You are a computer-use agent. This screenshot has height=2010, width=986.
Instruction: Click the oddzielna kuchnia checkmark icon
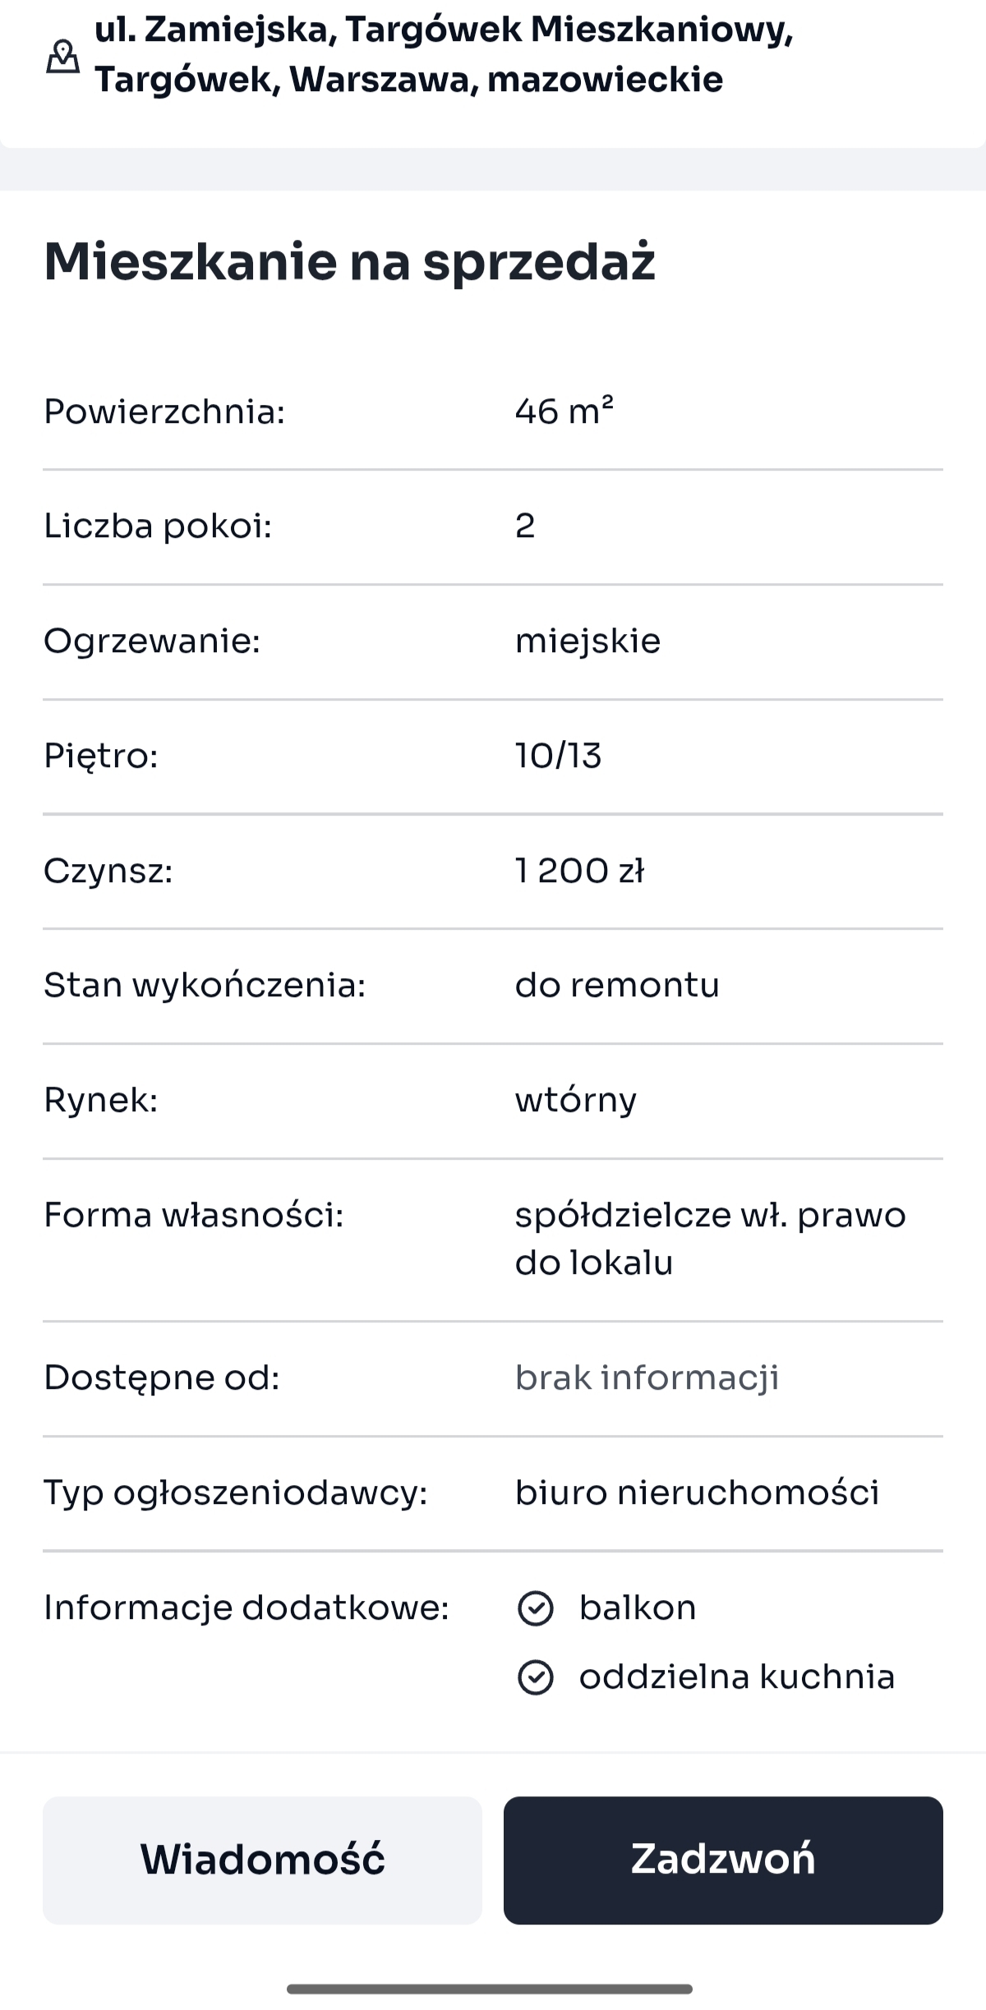[535, 1677]
